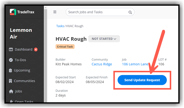This screenshot has height=108, width=184.
Task: Click the TradeTrax logo icon
Action: click(x=13, y=12)
